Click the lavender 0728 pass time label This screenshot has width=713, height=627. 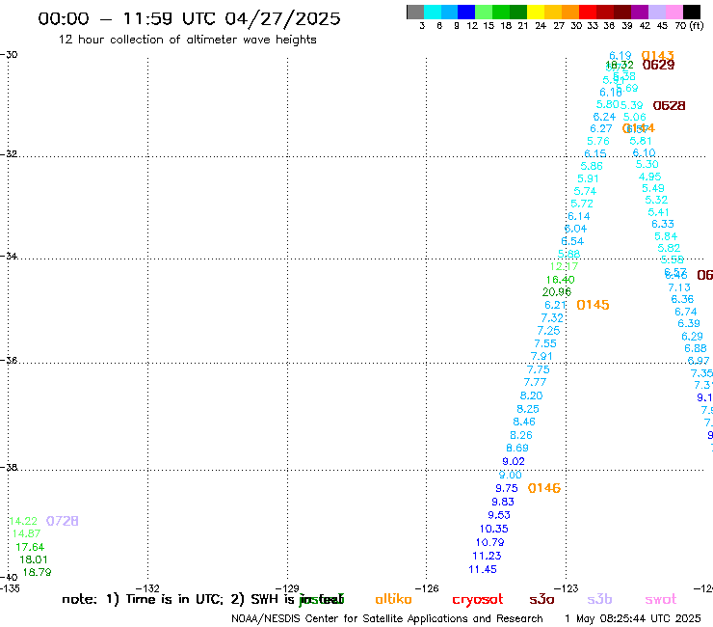(x=63, y=521)
